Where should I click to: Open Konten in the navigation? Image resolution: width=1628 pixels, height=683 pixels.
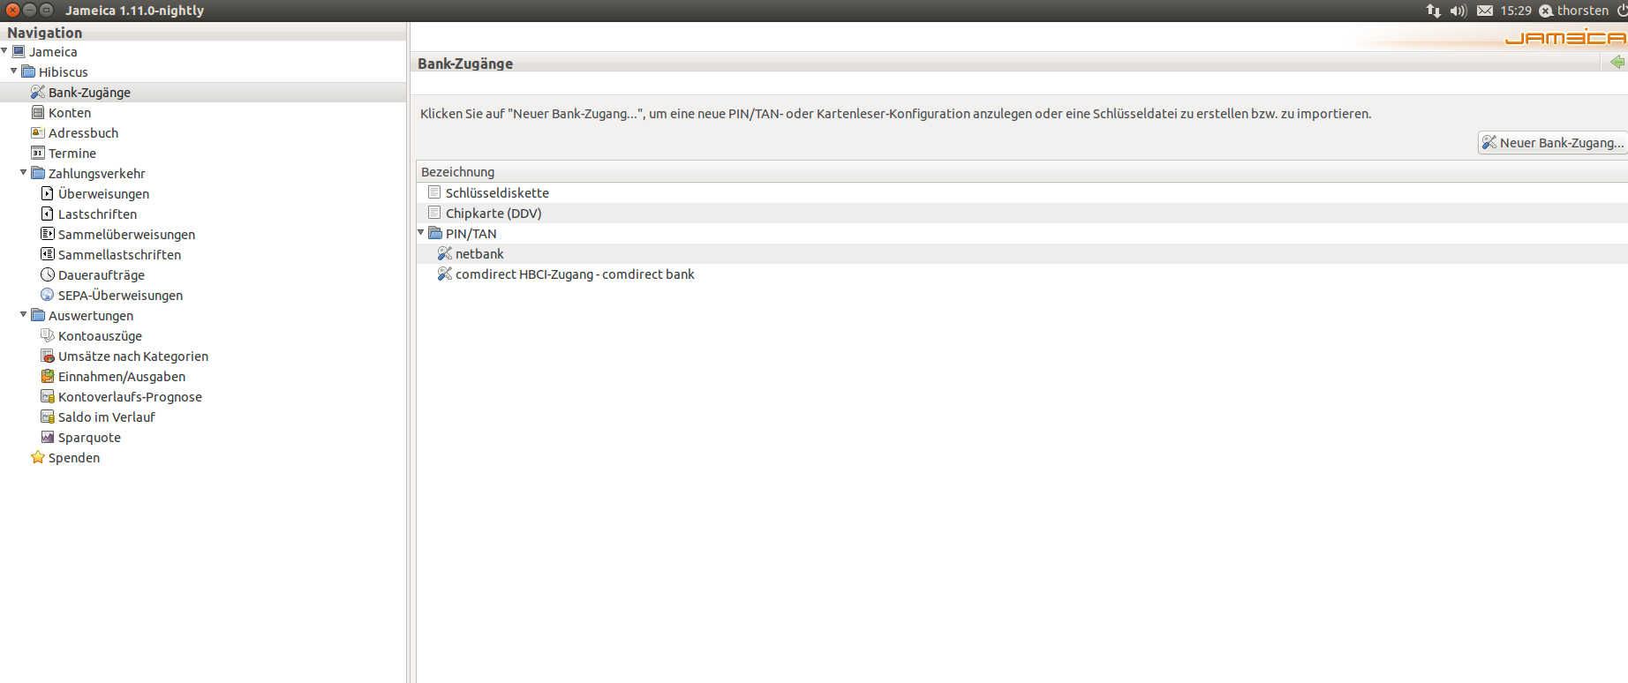tap(70, 112)
